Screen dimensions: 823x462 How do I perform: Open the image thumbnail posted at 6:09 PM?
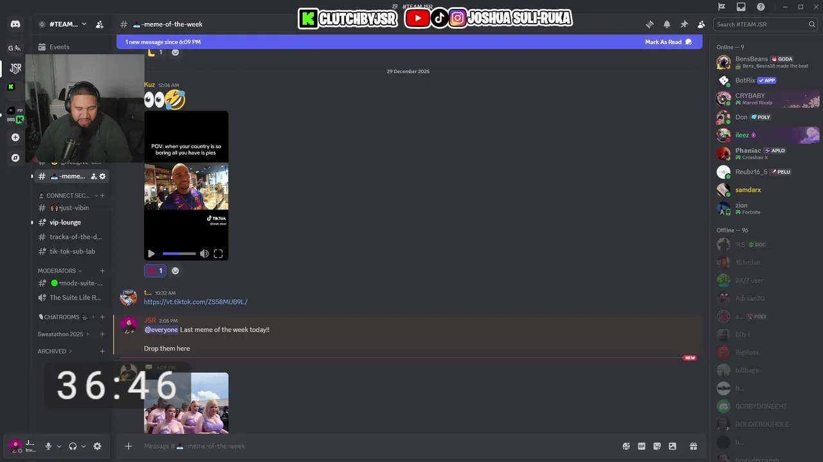pos(186,403)
